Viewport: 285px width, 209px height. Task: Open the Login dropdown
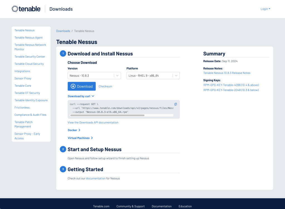(265, 9)
